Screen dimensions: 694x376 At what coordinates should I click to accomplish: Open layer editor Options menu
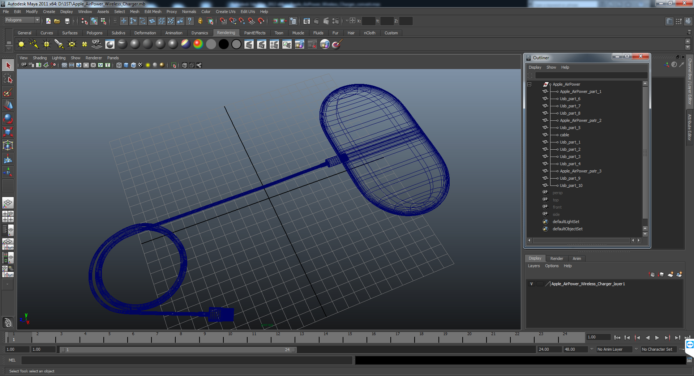click(552, 266)
